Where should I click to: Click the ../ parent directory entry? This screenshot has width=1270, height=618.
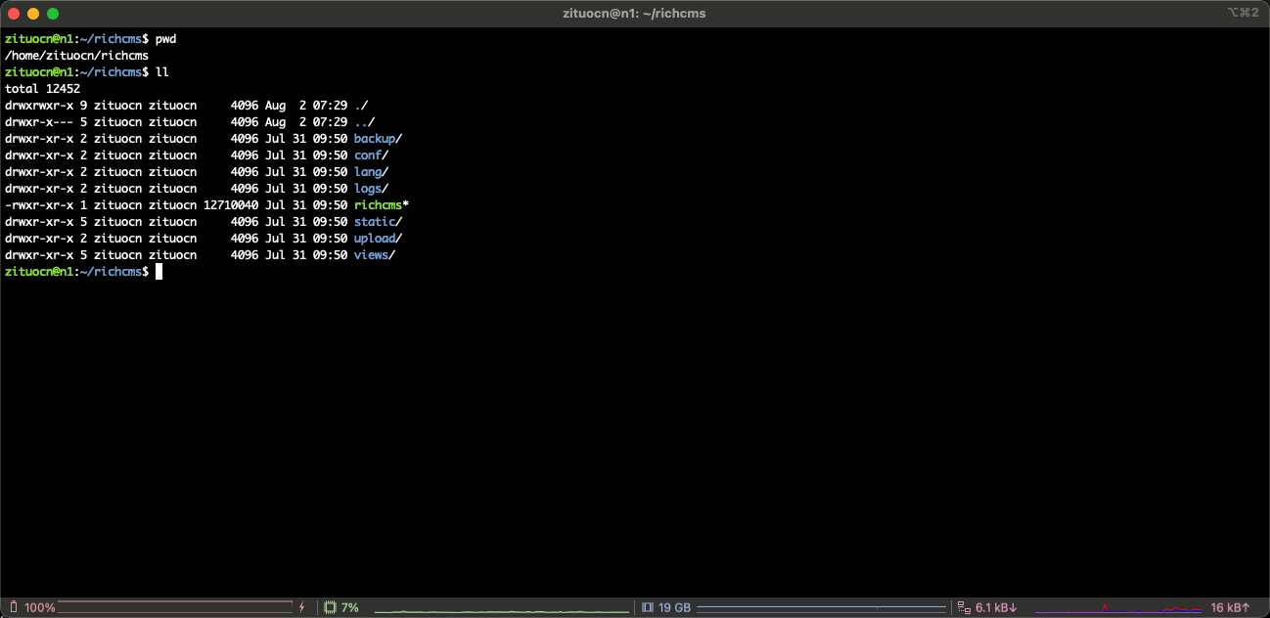tap(364, 122)
